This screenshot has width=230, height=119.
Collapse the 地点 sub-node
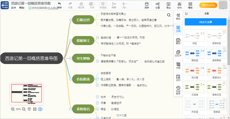[x=98, y=97]
